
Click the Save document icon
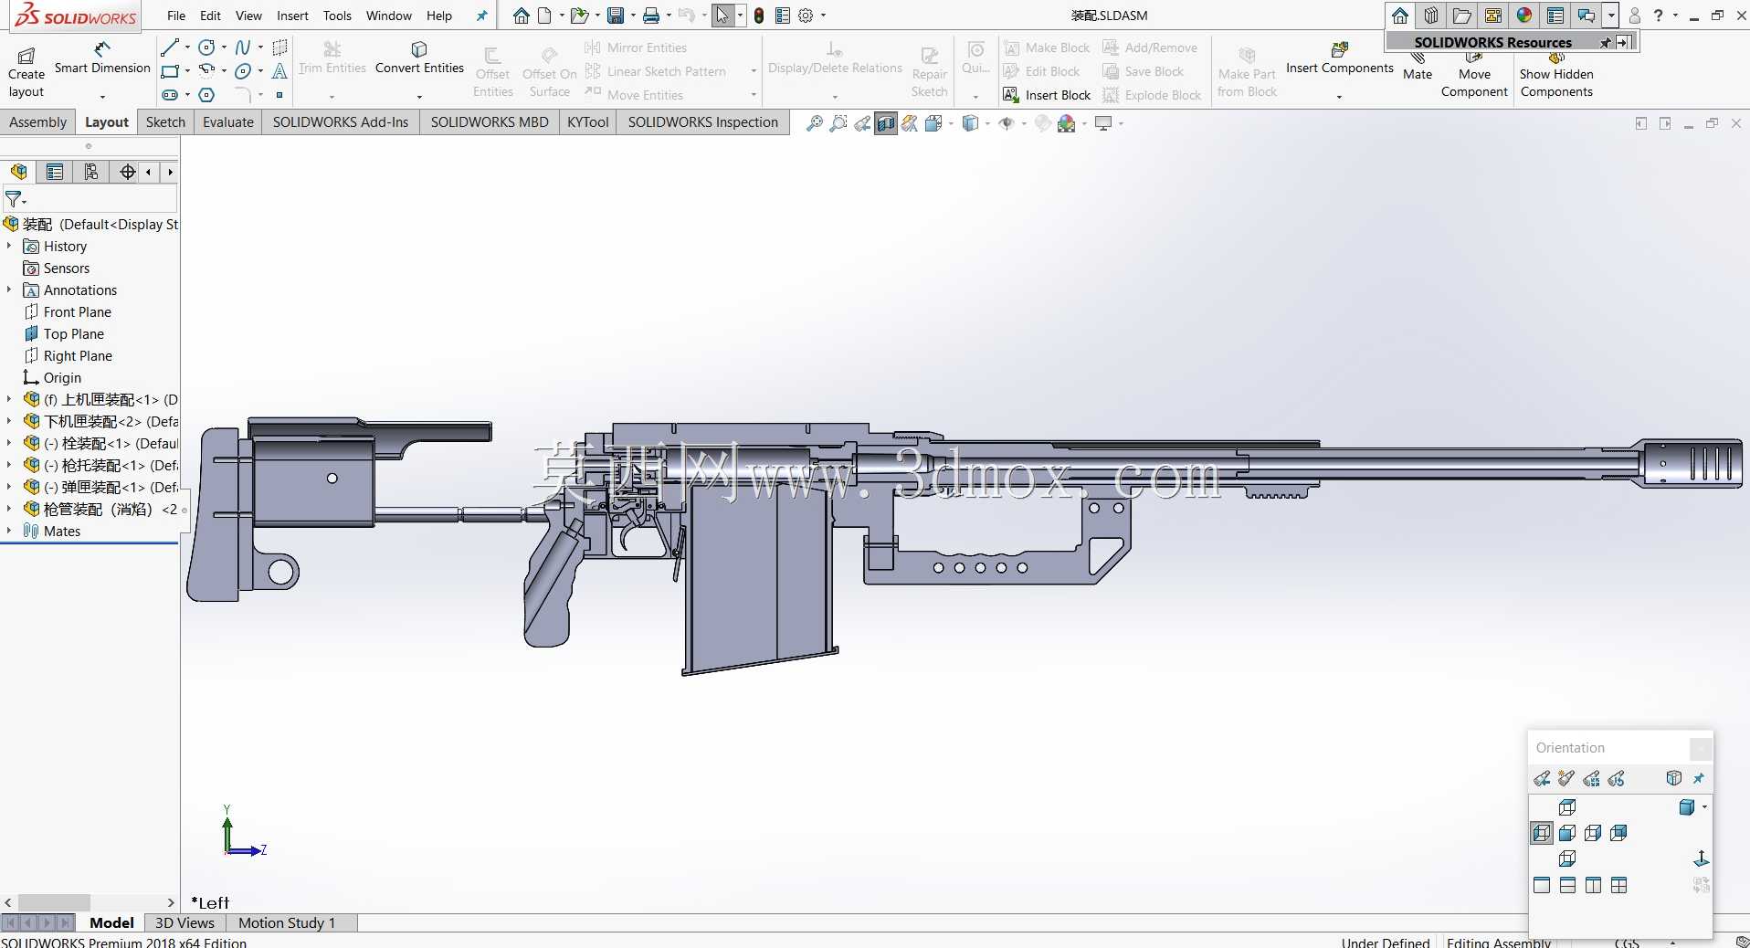coord(616,16)
